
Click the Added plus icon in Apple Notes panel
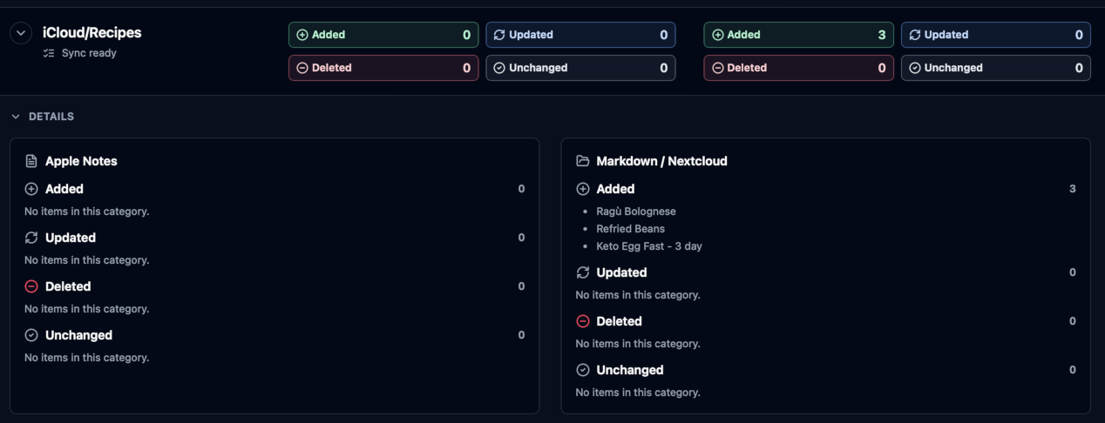click(x=31, y=189)
